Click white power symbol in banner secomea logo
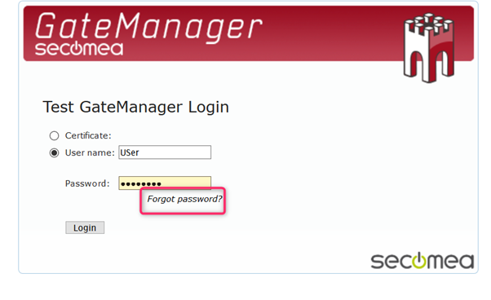The image size is (491, 300). (76, 48)
